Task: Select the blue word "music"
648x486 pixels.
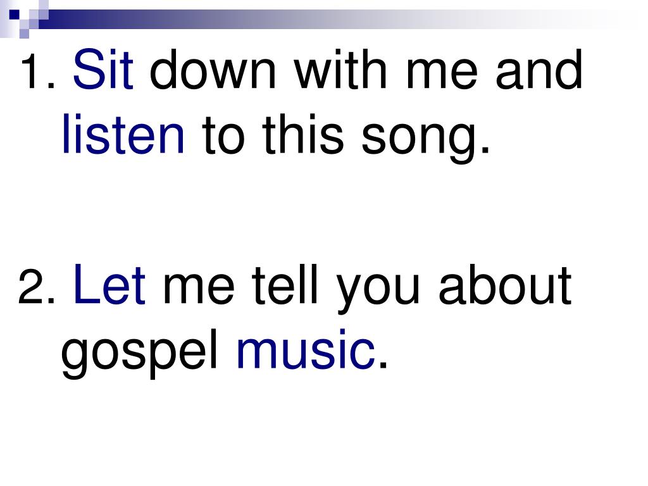Action: point(306,349)
